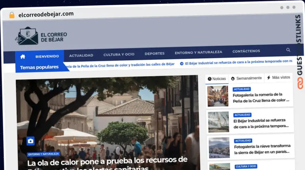Click the home icon in navigation bar
The width and height of the screenshot is (305, 170).
23,57
